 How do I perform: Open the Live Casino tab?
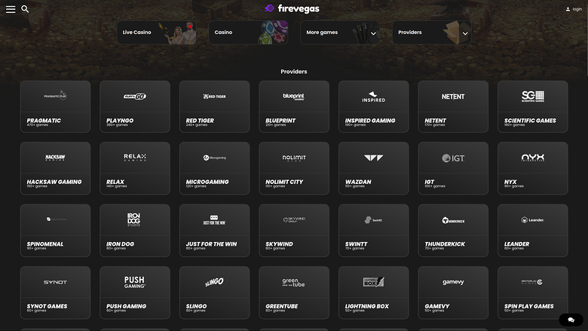157,32
